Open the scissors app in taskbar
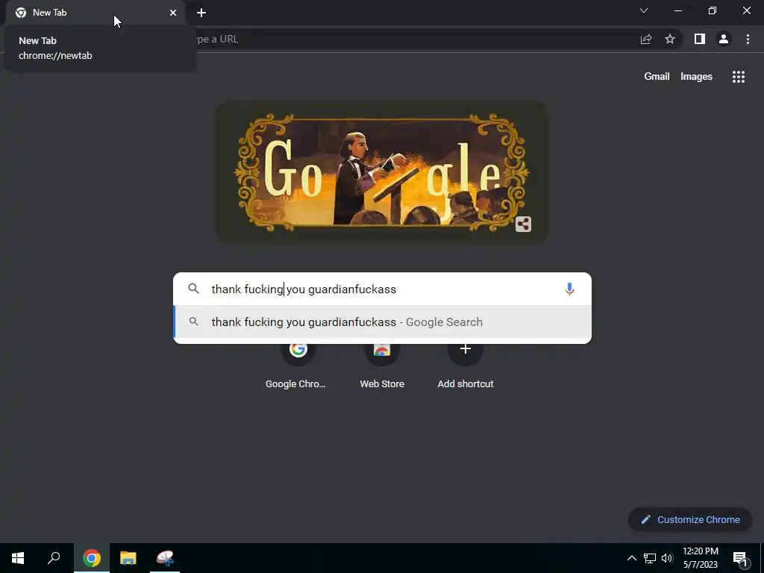 [x=165, y=558]
